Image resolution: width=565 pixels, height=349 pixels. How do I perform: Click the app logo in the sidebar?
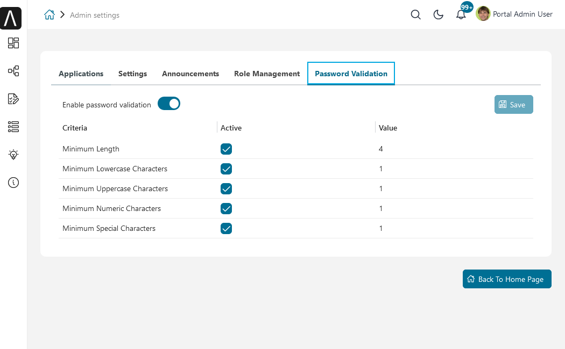(x=11, y=18)
